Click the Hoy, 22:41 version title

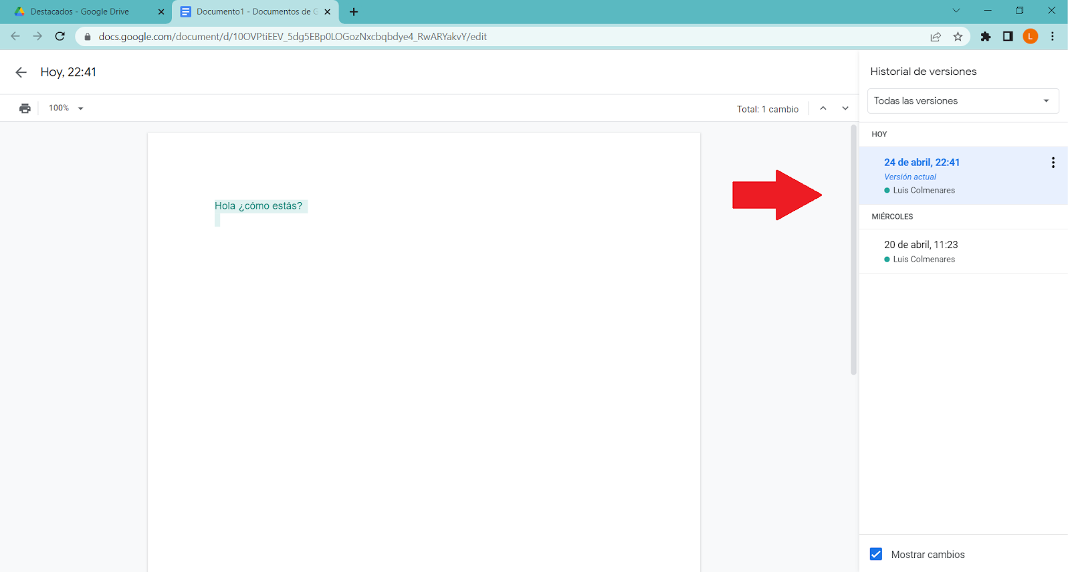pyautogui.click(x=68, y=72)
